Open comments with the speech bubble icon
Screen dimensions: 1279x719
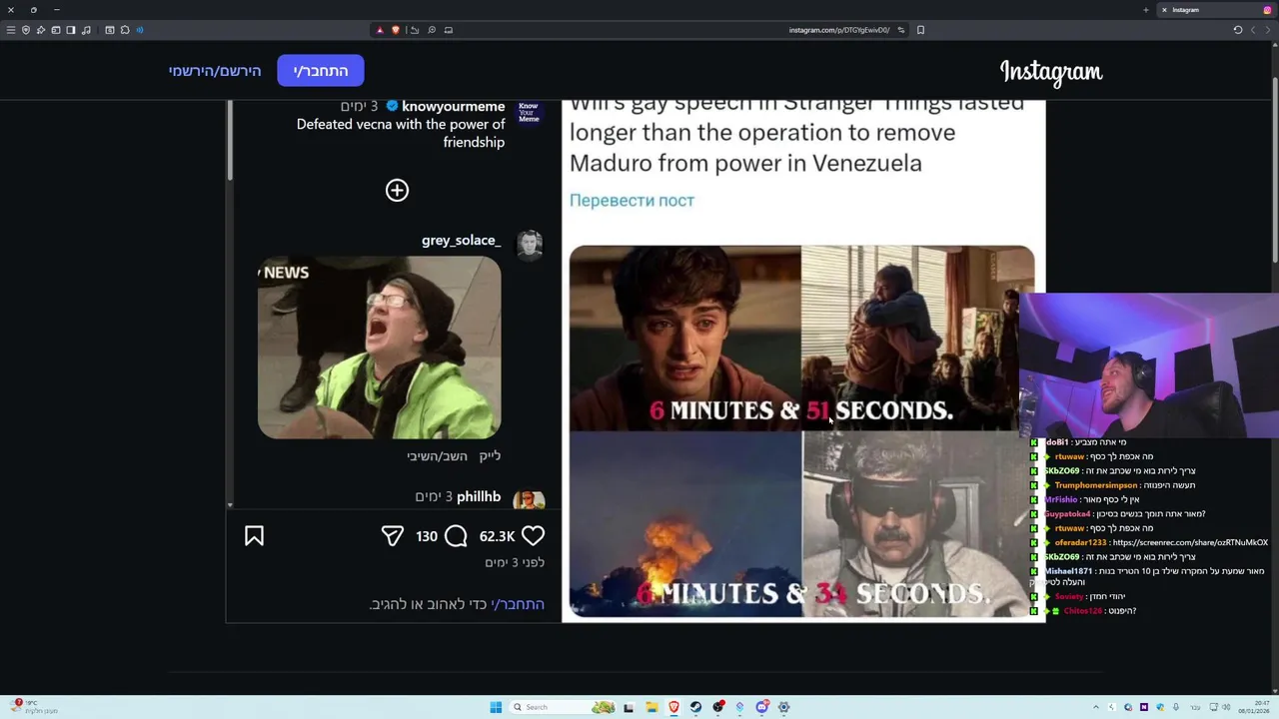coord(456,536)
